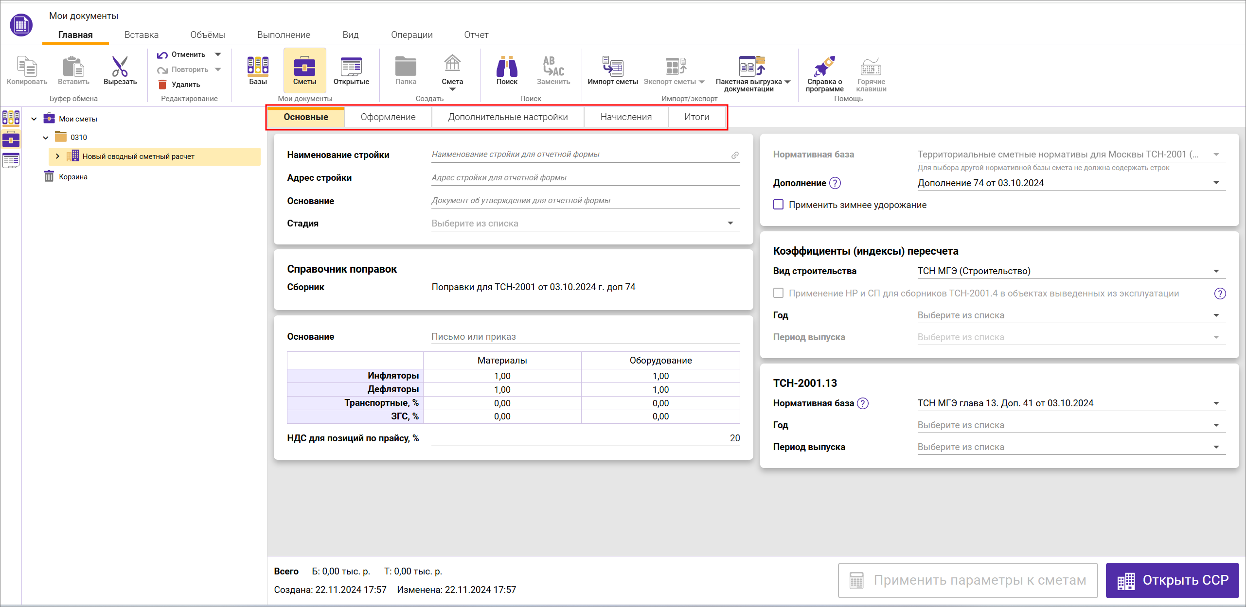Select Корзина in the tree
This screenshot has width=1246, height=607.
pos(73,177)
